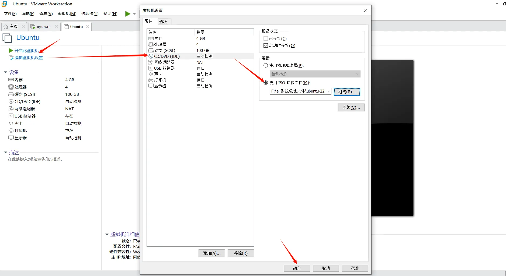Open the 自动检测 physical drive dropdown
506x276 pixels.
point(315,74)
